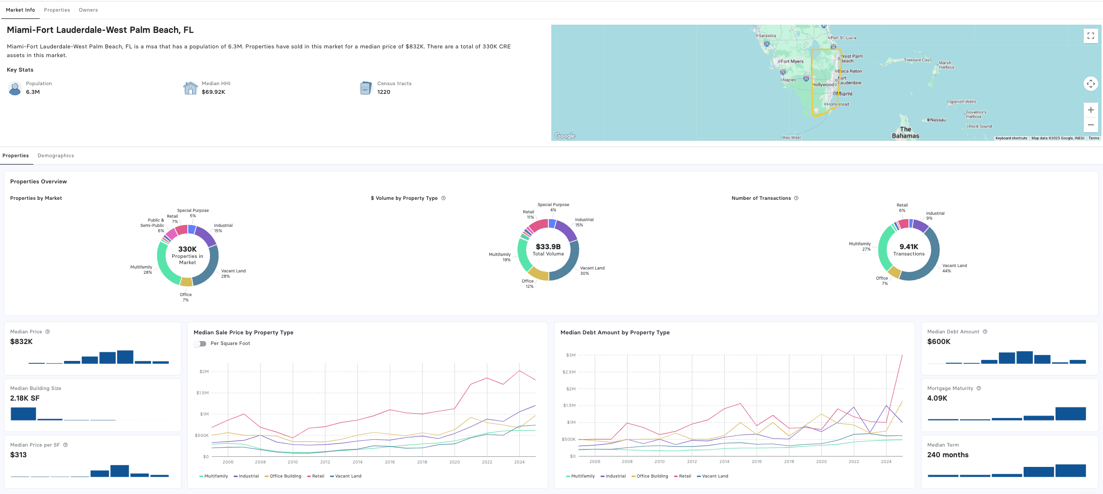This screenshot has height=494, width=1103.
Task: Switch to the Demographics tab
Action: (56, 156)
